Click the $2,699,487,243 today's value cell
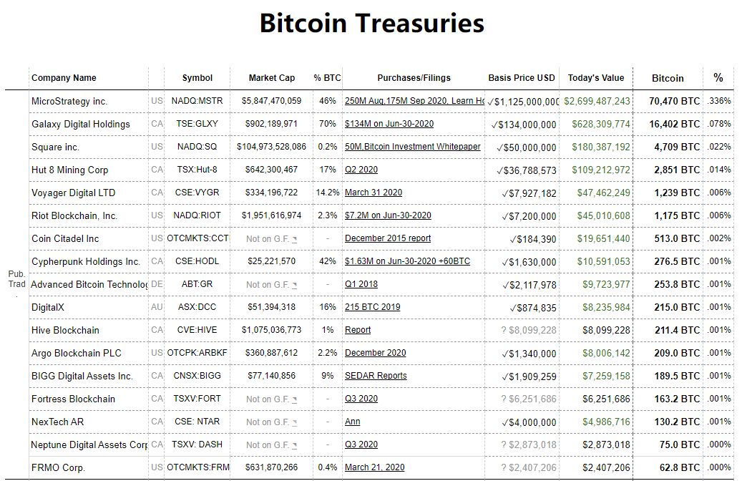742x481 pixels. tap(597, 102)
